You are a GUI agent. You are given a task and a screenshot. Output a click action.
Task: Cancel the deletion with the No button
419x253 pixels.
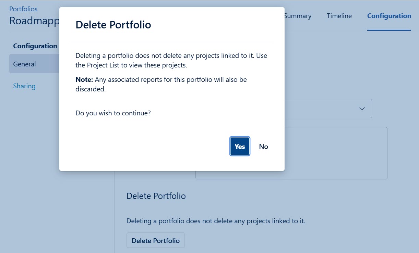click(263, 146)
